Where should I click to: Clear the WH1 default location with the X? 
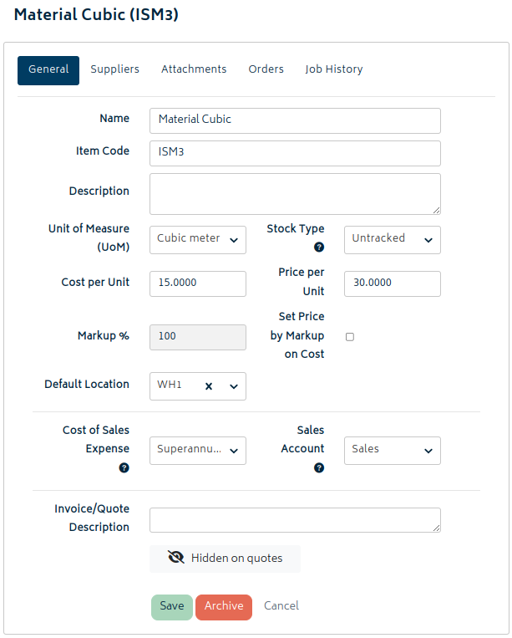tap(209, 386)
